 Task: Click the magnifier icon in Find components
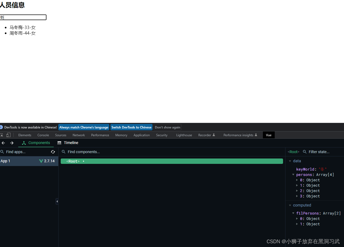[x=64, y=152]
